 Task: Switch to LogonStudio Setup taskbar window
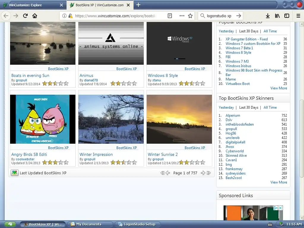pyautogui.click(x=138, y=224)
